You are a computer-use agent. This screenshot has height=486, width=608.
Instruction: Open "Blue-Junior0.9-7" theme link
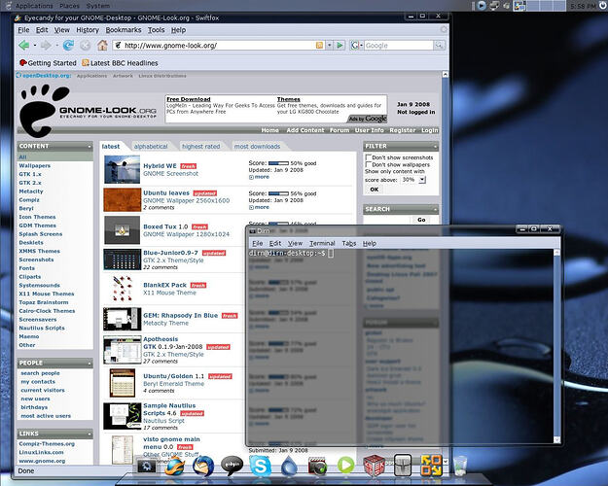click(170, 253)
